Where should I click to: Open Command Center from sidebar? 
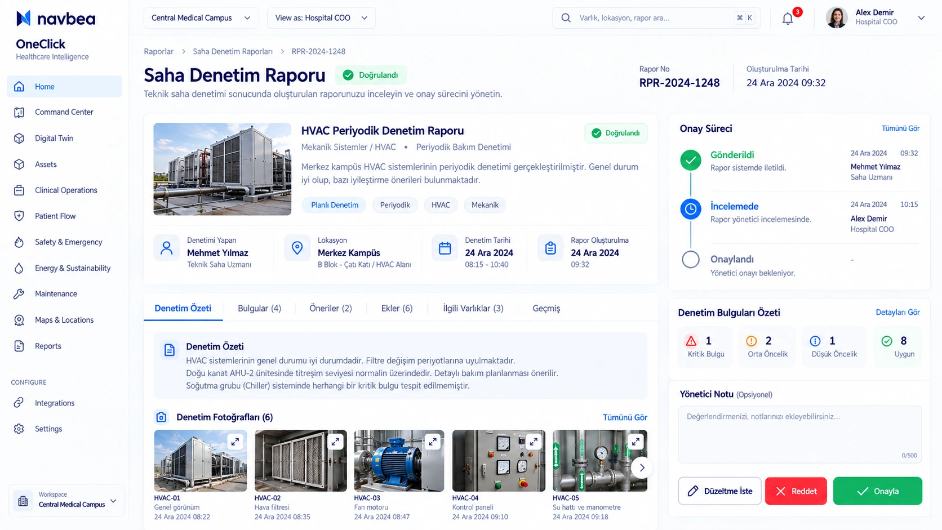coord(64,112)
